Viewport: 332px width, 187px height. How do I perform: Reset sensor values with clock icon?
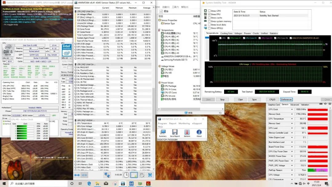point(126,175)
